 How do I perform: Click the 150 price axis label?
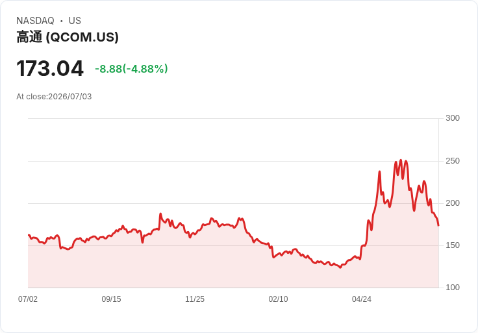453,245
